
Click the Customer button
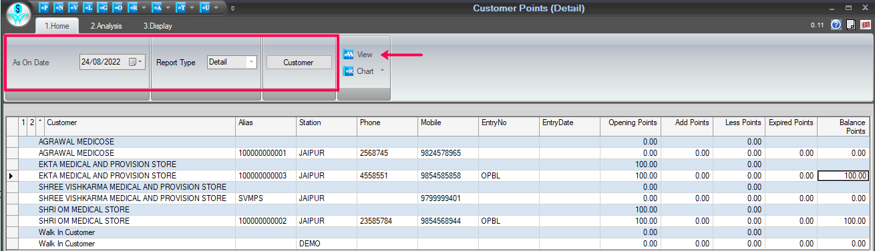[x=299, y=62]
